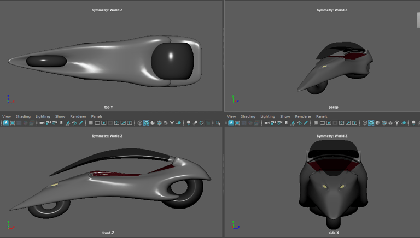Viewport: 420px width, 238px height.
Task: Click 'side X' label in bottom-right viewport
Action: pos(334,233)
